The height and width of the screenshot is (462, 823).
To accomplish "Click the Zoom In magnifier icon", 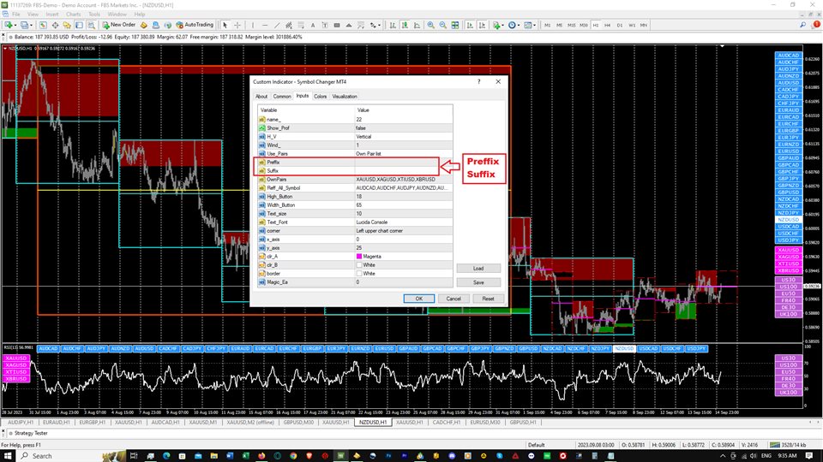I will click(430, 25).
